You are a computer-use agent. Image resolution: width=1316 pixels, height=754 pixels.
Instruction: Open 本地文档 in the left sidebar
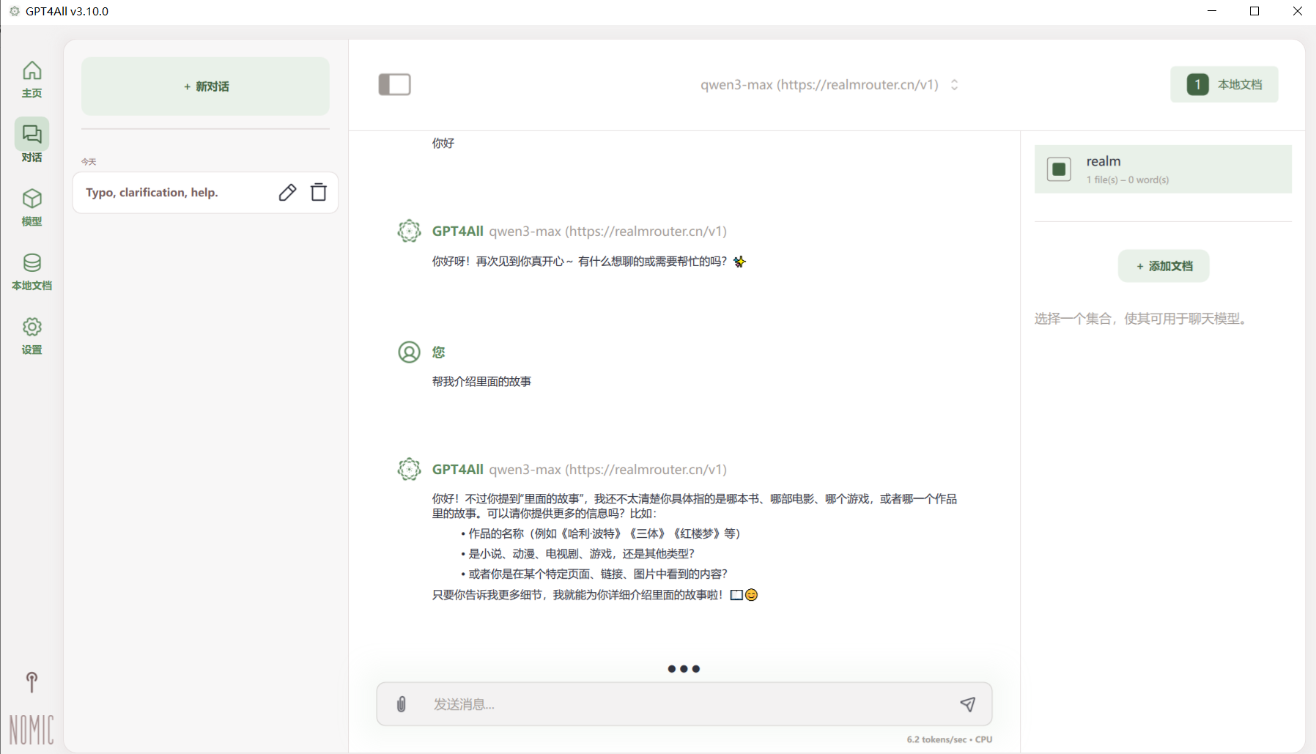click(x=32, y=271)
